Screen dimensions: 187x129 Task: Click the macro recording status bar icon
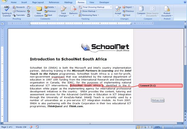pyautogui.click(x=37, y=127)
